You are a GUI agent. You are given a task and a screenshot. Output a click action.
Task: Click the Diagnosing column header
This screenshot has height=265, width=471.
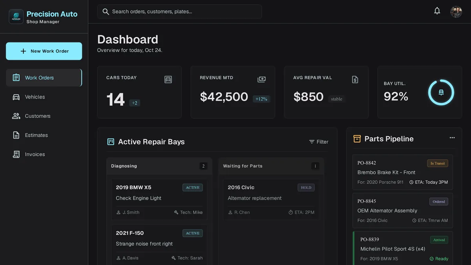coord(159,166)
